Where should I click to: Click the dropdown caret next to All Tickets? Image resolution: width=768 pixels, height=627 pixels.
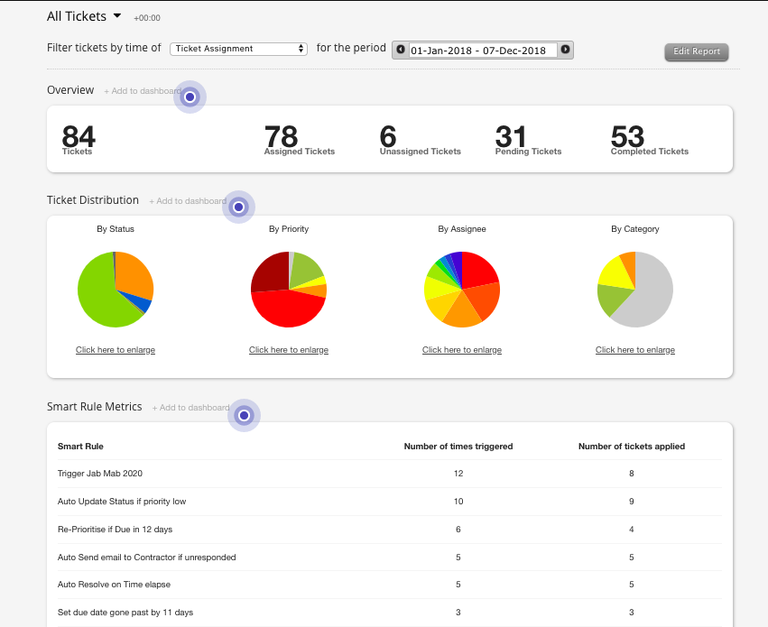coord(116,15)
